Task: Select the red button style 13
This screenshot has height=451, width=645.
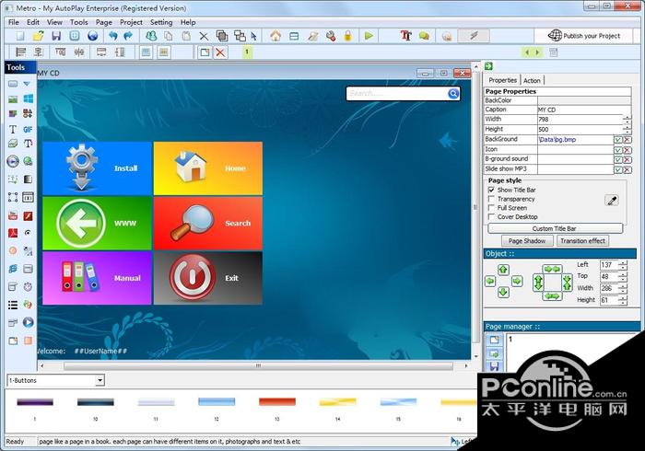Action: [277, 401]
